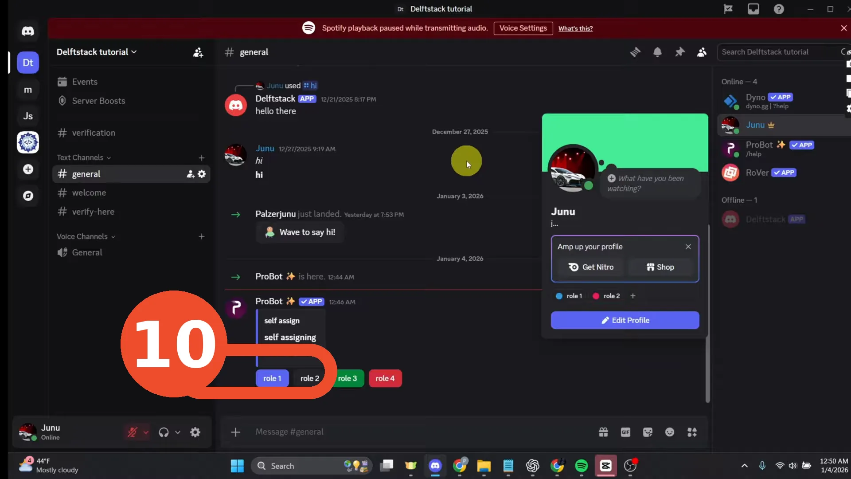
Task: Open the Discover servers compass icon
Action: pyautogui.click(x=28, y=196)
